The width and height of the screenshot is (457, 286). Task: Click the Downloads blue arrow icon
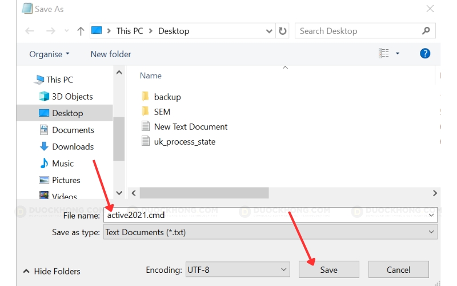44,146
